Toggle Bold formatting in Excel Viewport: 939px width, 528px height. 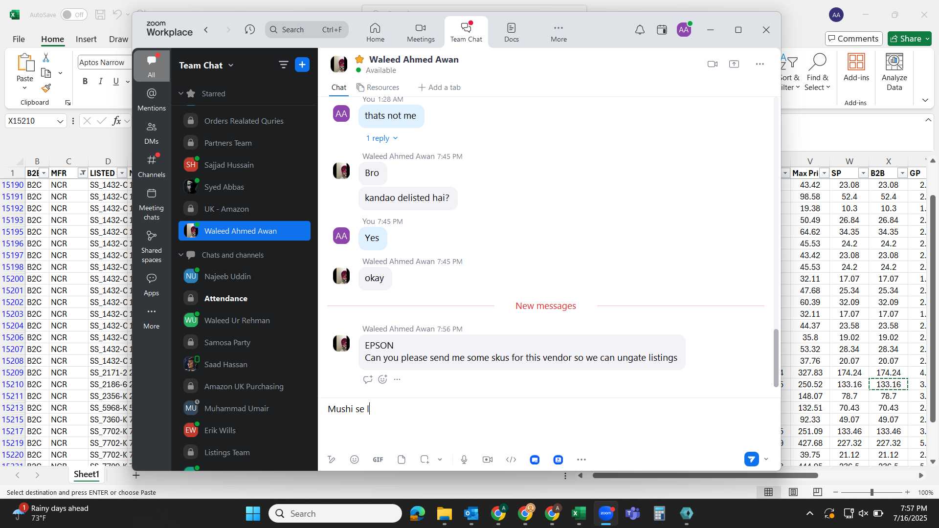coord(85,81)
